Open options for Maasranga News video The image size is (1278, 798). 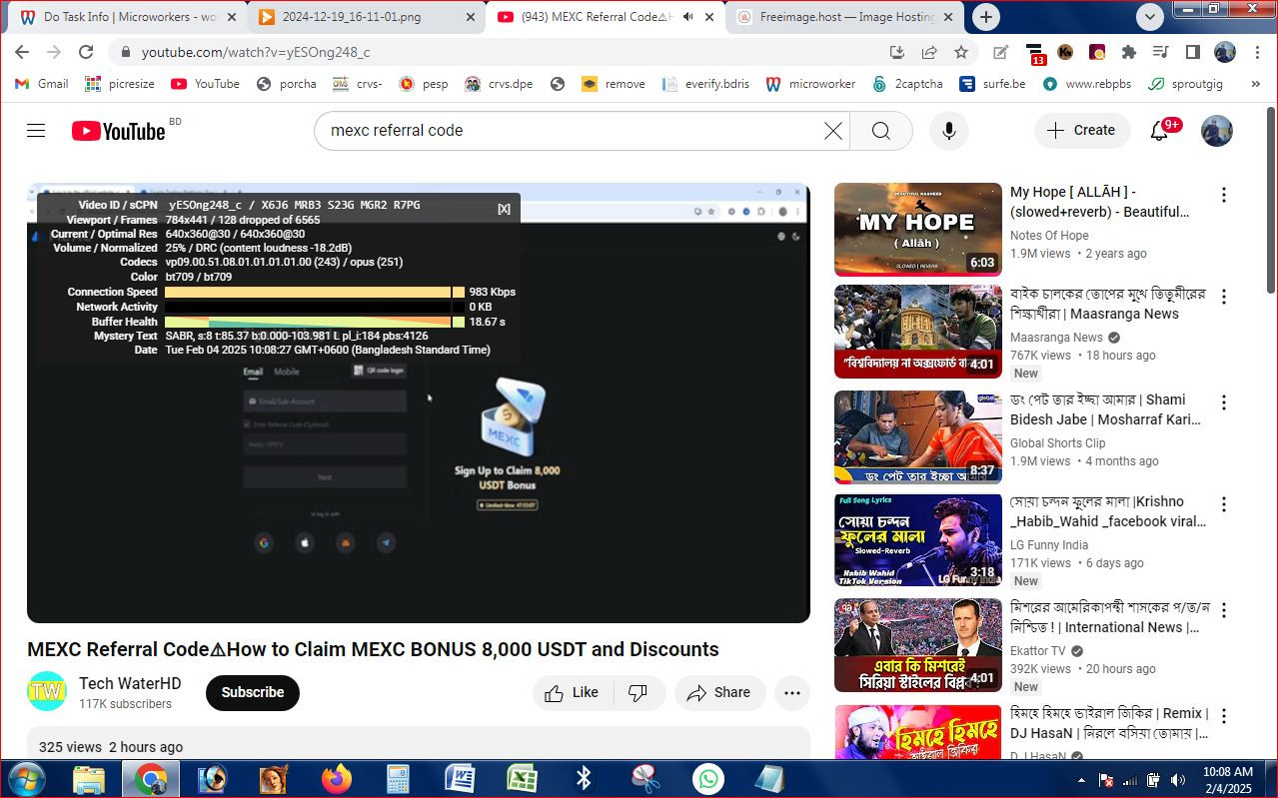pyautogui.click(x=1223, y=297)
